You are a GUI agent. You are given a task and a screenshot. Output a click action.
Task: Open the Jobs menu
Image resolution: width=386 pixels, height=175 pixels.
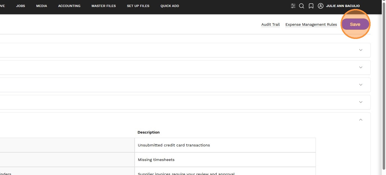click(x=20, y=6)
